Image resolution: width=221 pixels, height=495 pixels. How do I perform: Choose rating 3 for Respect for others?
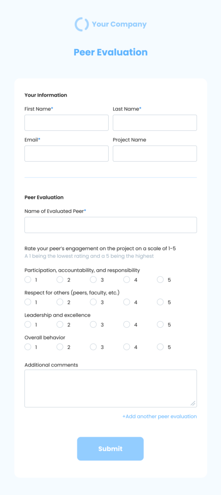click(x=93, y=302)
